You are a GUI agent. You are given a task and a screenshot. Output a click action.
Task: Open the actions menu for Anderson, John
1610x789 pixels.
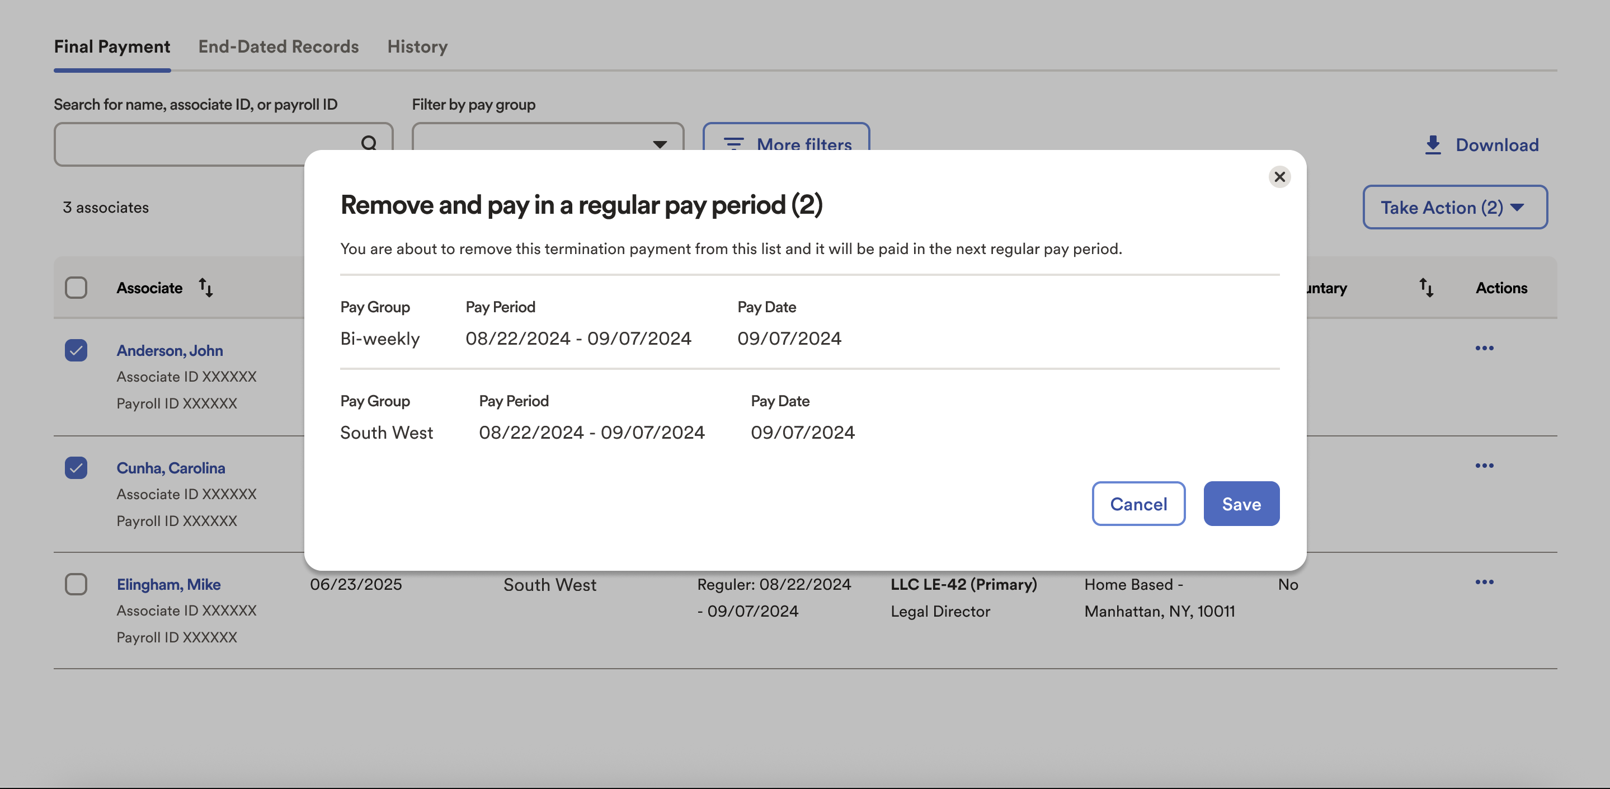(x=1484, y=348)
